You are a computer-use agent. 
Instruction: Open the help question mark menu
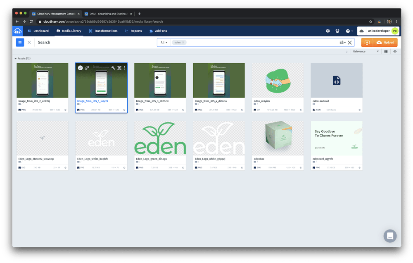click(349, 31)
